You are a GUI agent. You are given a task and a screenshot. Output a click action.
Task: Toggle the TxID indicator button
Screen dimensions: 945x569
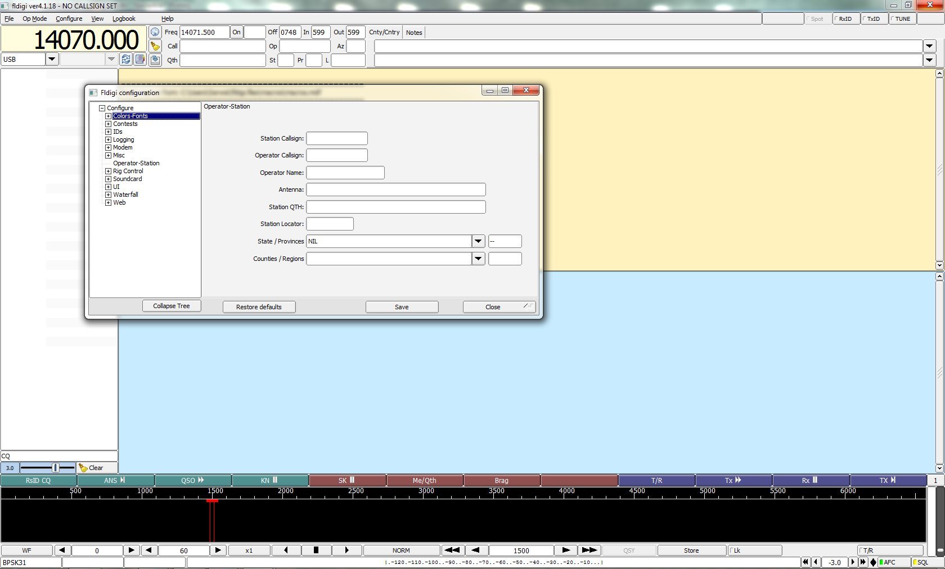point(874,19)
